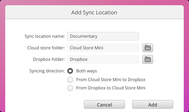Click the Cloud Store Mini folder field

click(x=103, y=48)
